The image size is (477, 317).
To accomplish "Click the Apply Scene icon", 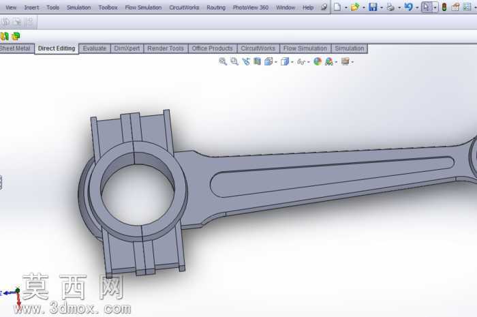I will coord(329,62).
